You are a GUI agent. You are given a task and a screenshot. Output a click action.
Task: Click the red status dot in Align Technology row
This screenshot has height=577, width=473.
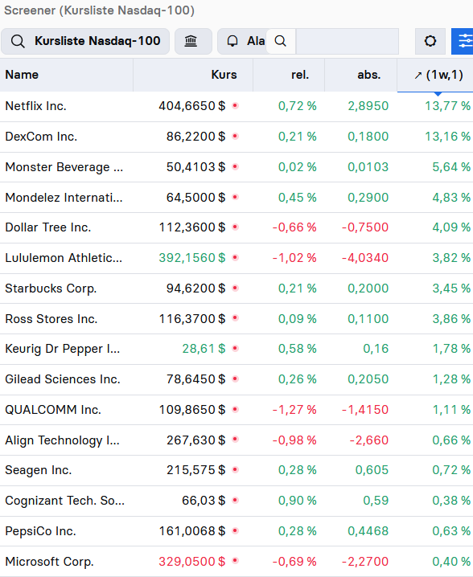coord(235,440)
